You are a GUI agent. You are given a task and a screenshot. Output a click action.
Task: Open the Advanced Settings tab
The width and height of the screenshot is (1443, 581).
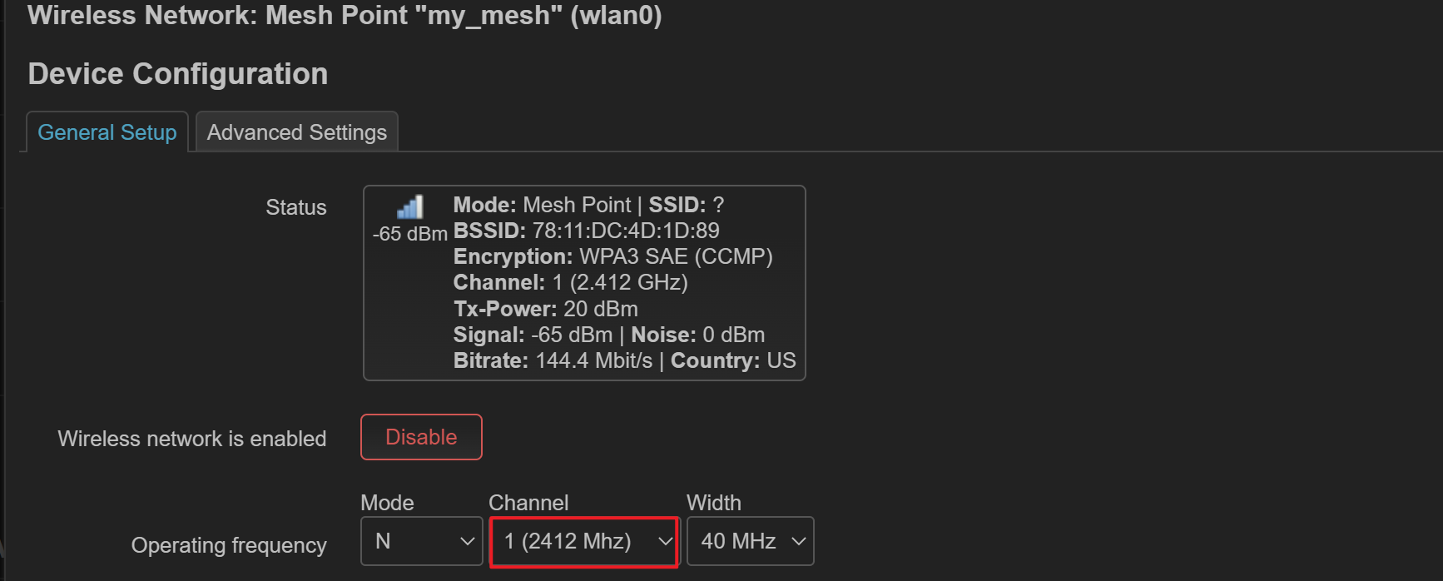[297, 132]
